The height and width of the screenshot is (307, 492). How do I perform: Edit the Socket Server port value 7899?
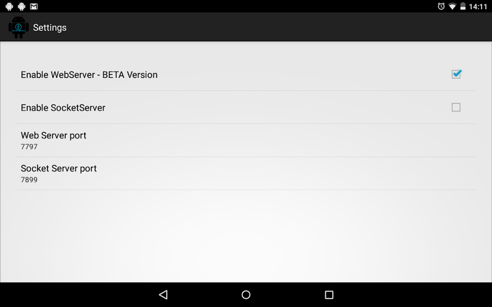point(29,180)
